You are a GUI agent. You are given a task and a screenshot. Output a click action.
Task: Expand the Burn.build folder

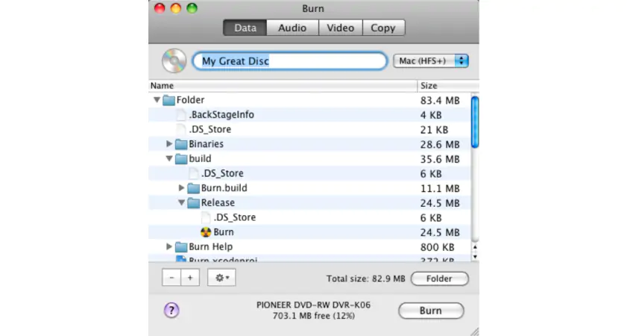coord(182,188)
